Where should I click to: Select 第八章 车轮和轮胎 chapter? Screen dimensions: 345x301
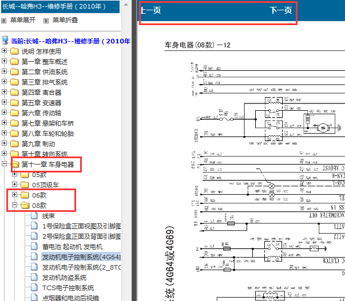47,134
